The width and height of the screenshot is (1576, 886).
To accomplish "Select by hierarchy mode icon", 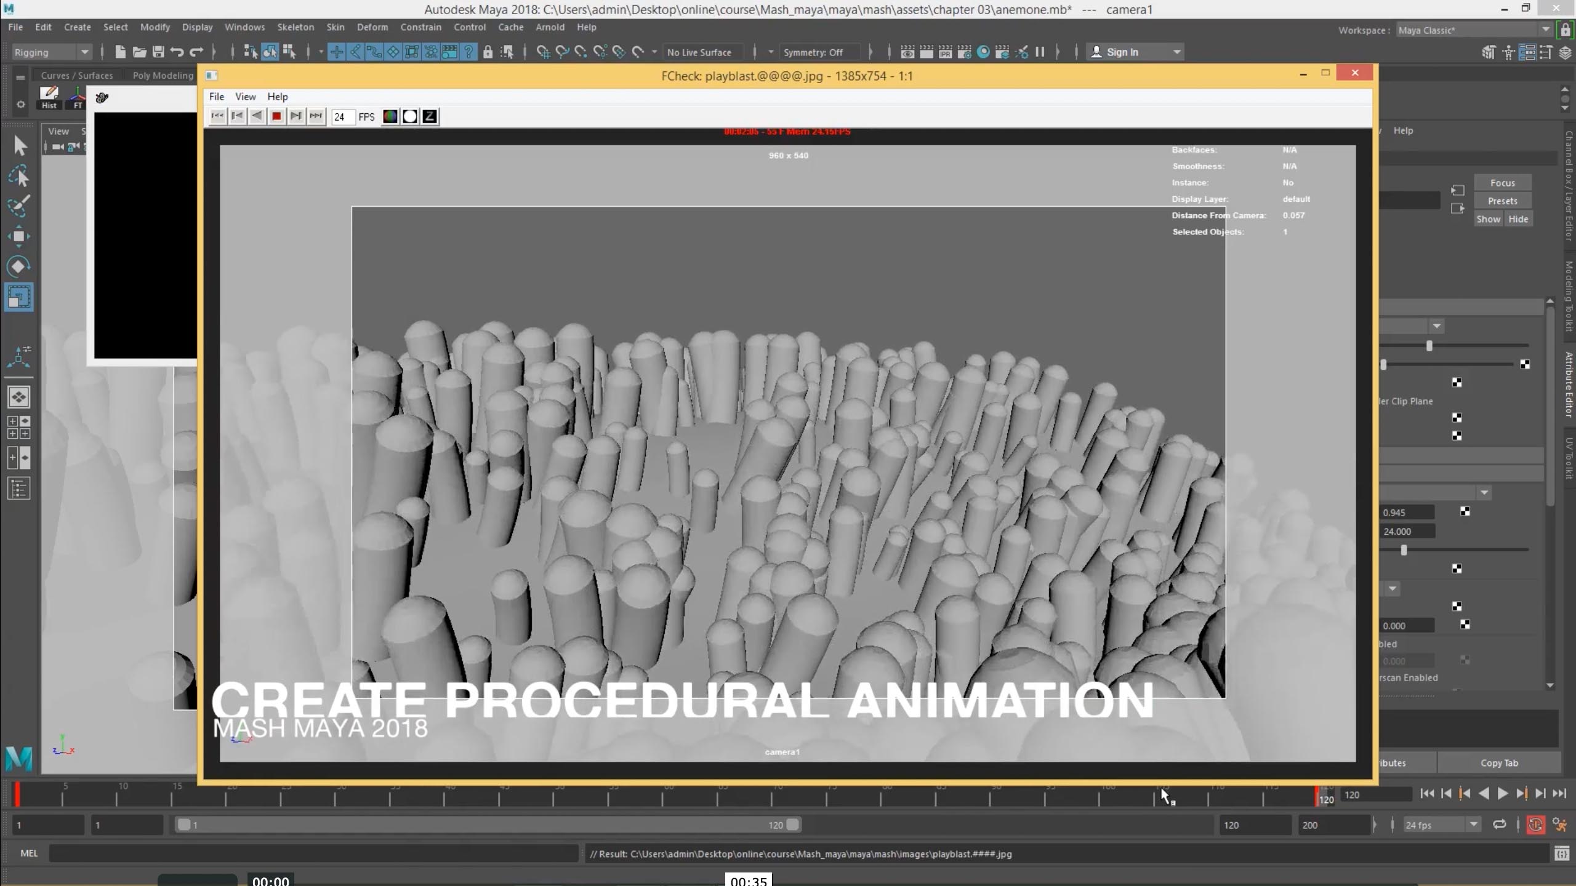I will [x=251, y=52].
